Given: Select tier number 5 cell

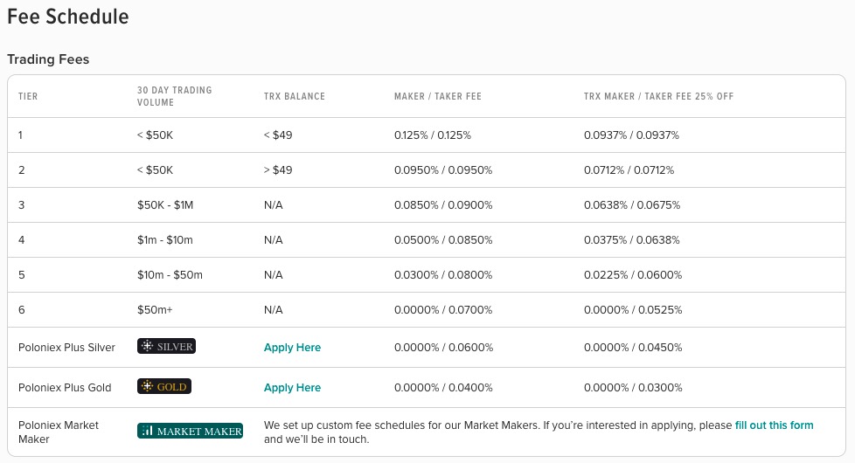Looking at the screenshot, I should [21, 274].
